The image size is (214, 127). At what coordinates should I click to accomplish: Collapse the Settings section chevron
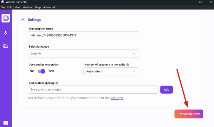tap(23, 20)
